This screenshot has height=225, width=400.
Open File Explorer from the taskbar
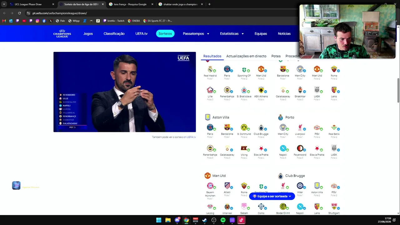(x=168, y=220)
